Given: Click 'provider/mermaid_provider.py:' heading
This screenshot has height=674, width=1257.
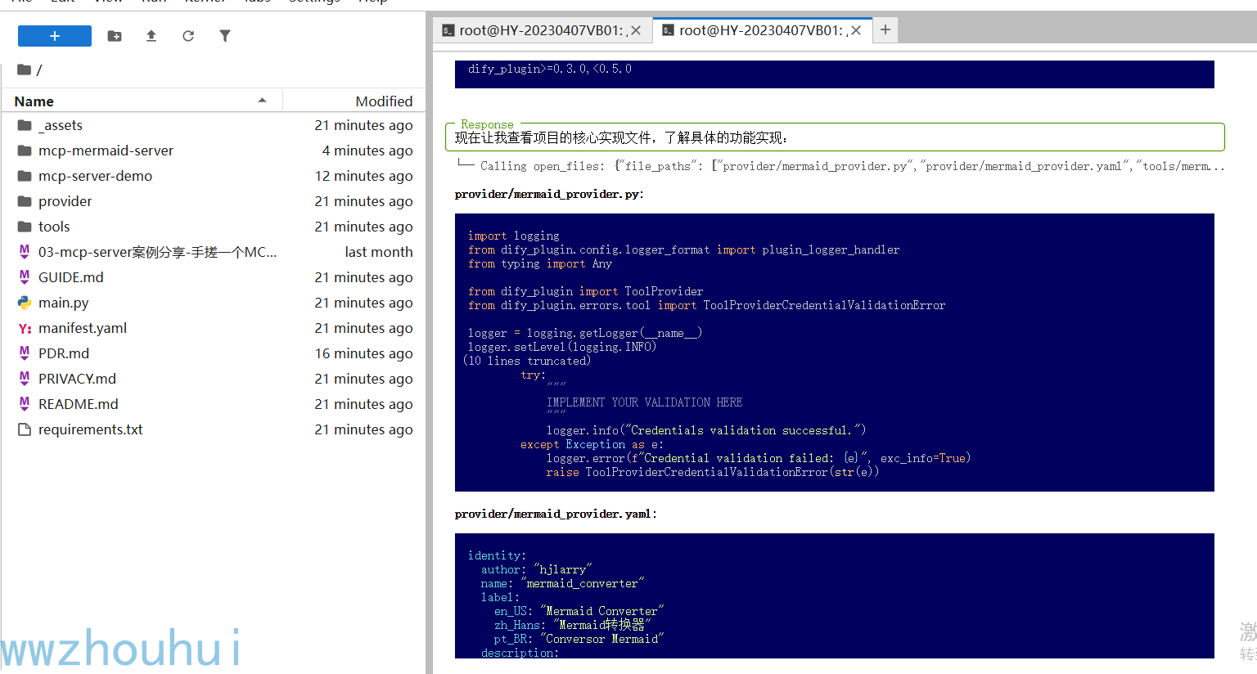Looking at the screenshot, I should [549, 194].
